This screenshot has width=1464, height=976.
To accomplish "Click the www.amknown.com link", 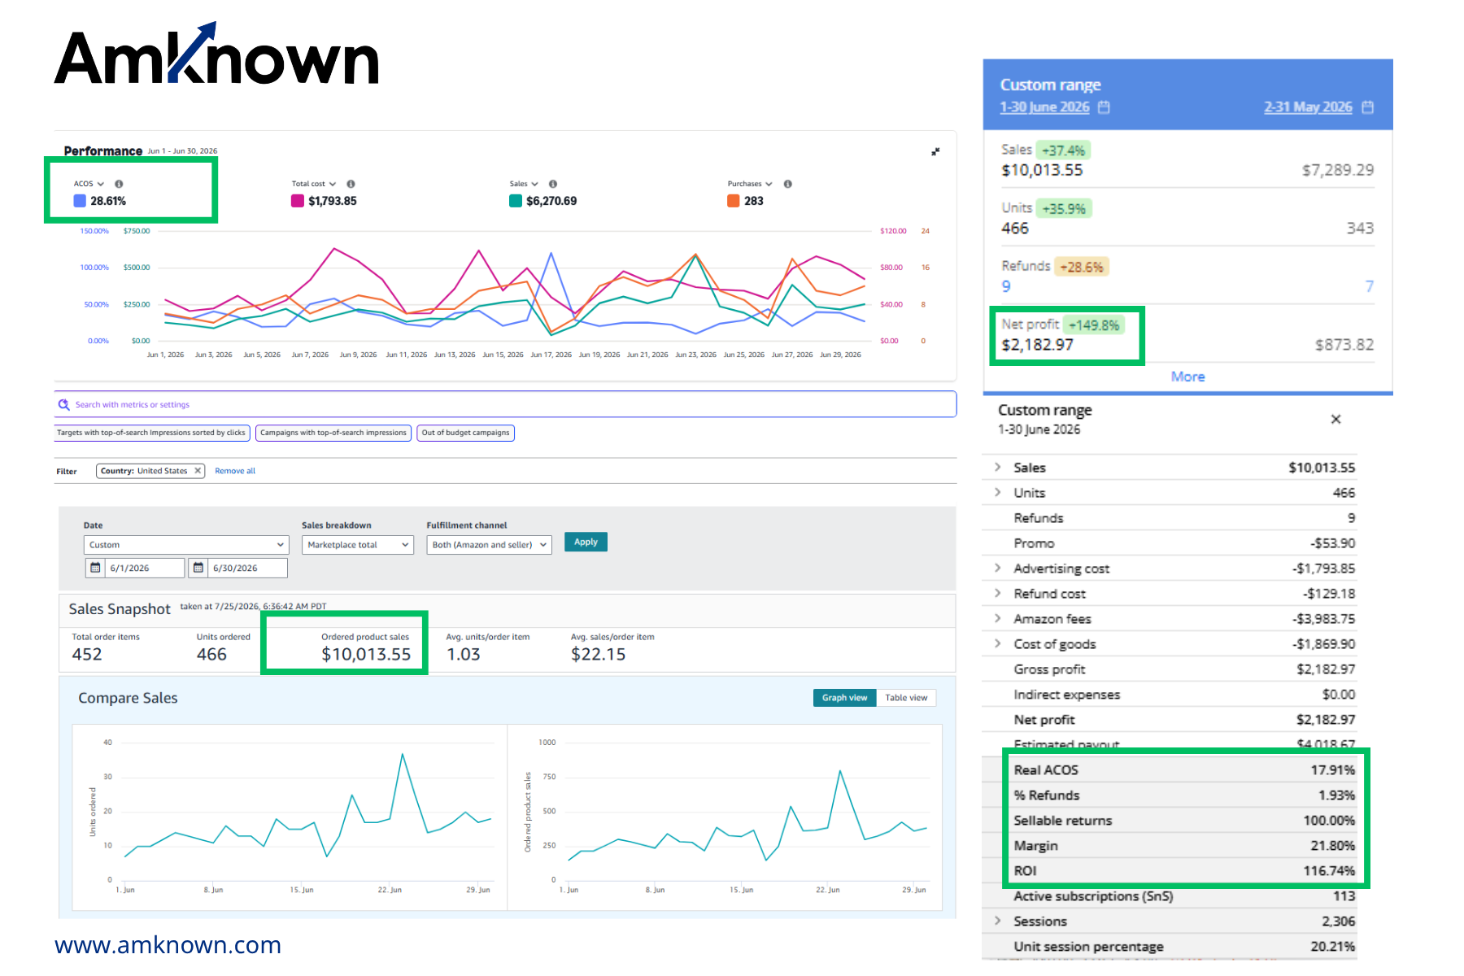I will pos(168,945).
